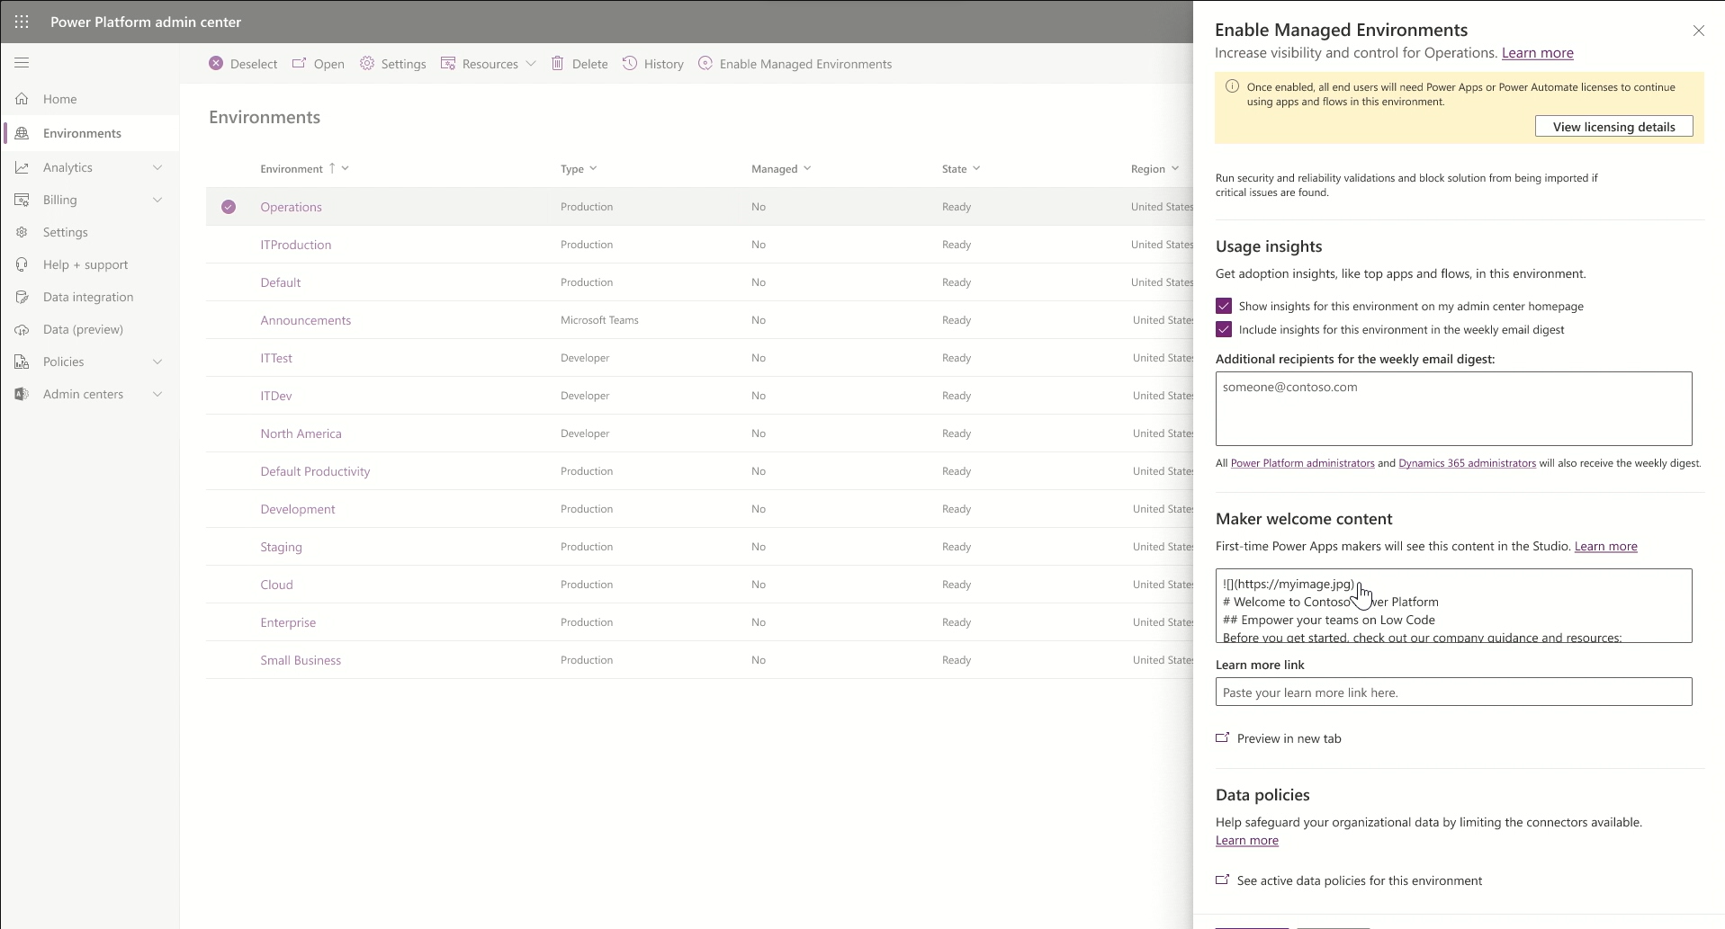Expand the Admin centers section chevron
The width and height of the screenshot is (1725, 929).
[157, 394]
